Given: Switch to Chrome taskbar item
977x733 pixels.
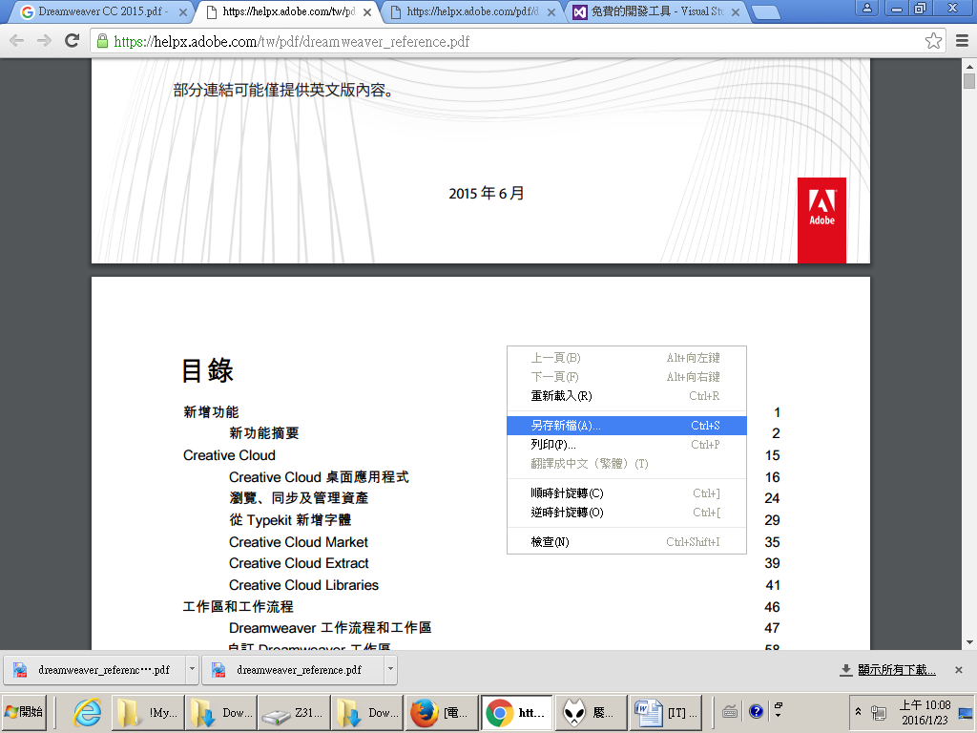Looking at the screenshot, I should (x=516, y=712).
